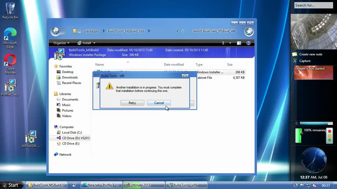The height and width of the screenshot is (189, 337).
Task: Open the Documents library
Action: [70, 99]
